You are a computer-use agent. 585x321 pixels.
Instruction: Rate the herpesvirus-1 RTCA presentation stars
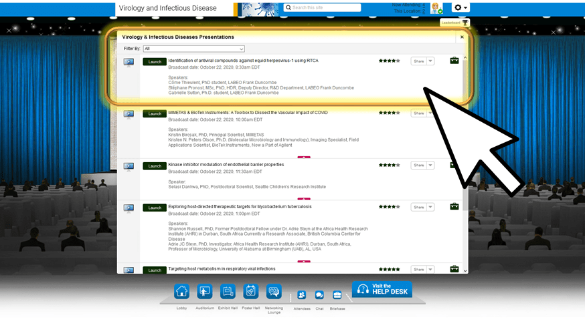pos(389,61)
